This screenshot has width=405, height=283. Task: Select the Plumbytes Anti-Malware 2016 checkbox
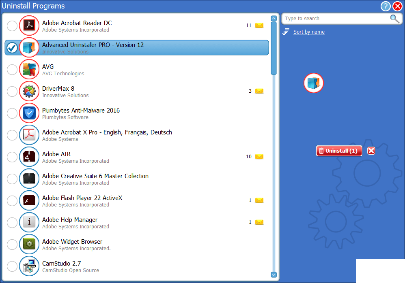point(12,113)
